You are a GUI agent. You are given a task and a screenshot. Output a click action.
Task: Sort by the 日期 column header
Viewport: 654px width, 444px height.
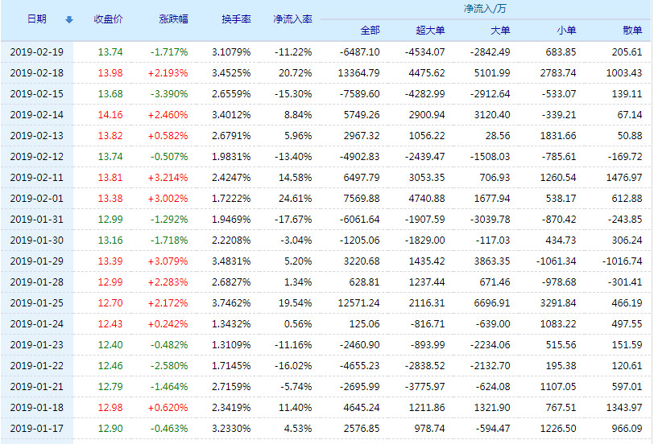coord(36,19)
